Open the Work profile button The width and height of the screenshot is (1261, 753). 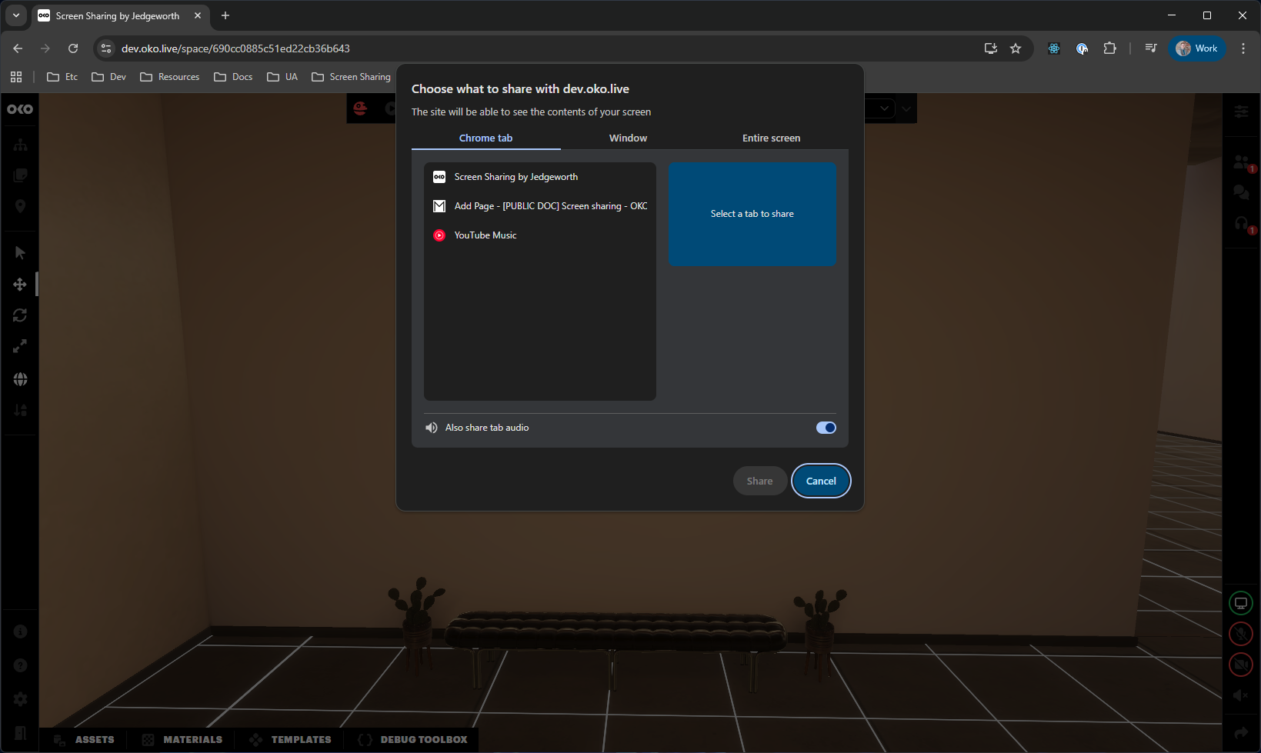1196,48
